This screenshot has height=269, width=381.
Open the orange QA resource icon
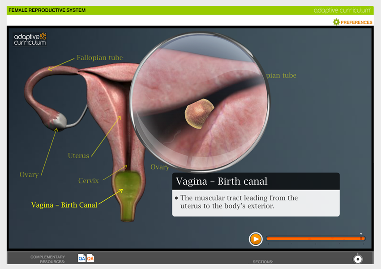pyautogui.click(x=90, y=258)
